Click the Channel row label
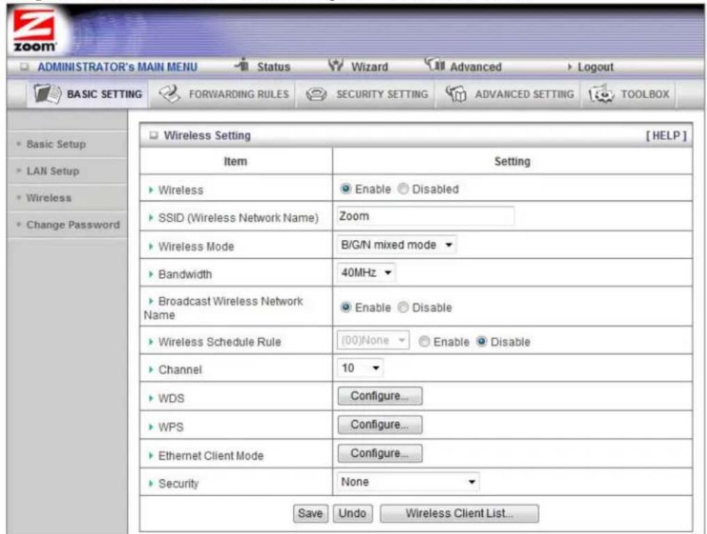Viewport: 707px width, 534px height. (x=180, y=370)
